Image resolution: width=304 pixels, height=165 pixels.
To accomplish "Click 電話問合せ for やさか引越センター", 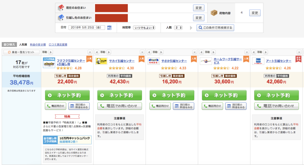I will (160, 106).
